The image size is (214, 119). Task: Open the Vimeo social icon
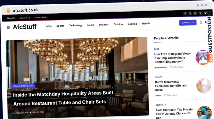click(205, 13)
